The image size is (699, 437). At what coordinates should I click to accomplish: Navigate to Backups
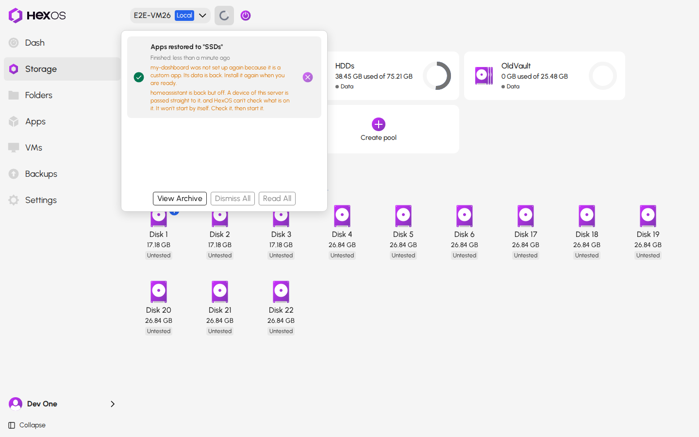[x=62, y=174]
